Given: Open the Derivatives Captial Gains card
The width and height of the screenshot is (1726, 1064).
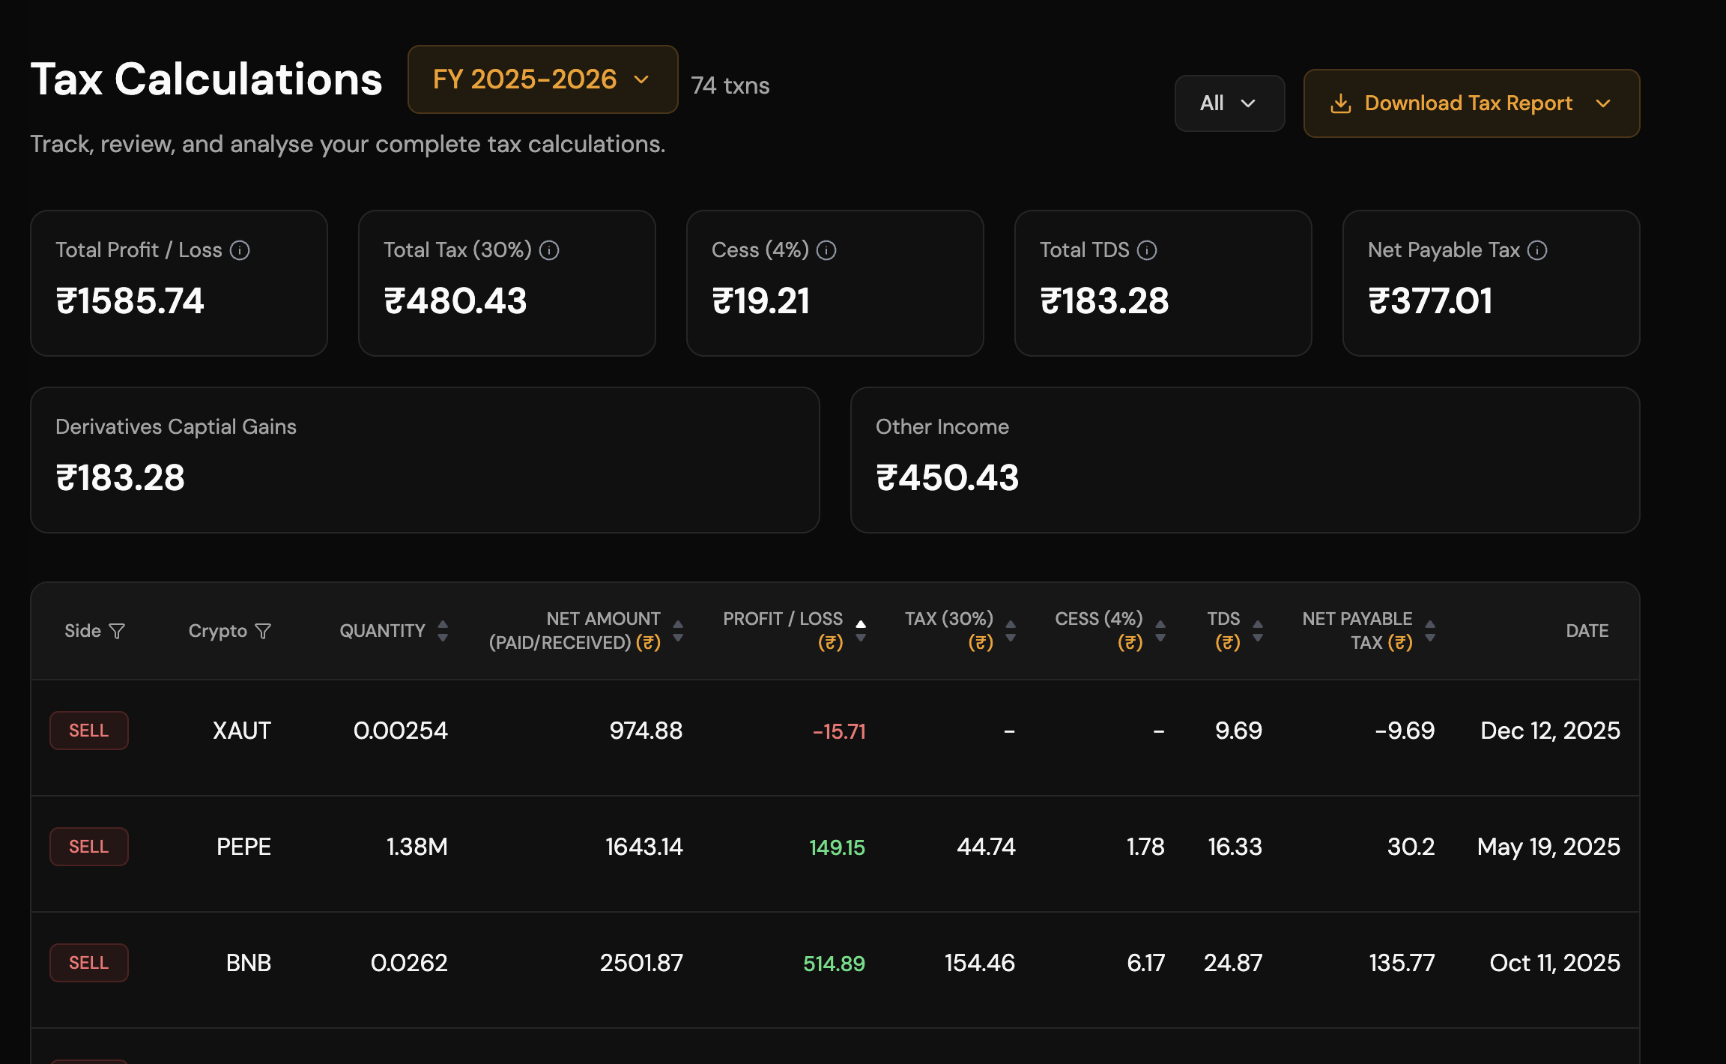Looking at the screenshot, I should point(425,460).
